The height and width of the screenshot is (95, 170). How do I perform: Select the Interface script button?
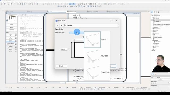tap(11, 42)
